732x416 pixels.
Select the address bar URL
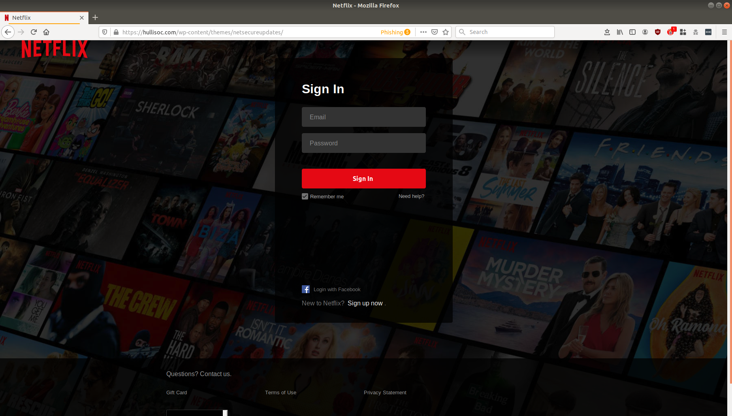click(x=203, y=32)
